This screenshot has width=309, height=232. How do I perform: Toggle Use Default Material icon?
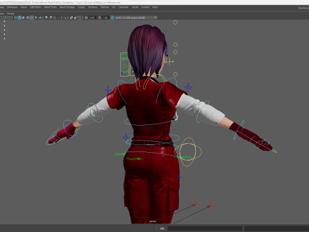tap(23, 17)
